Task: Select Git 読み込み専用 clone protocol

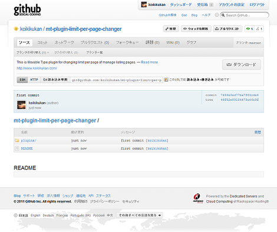Action: tap(55, 79)
